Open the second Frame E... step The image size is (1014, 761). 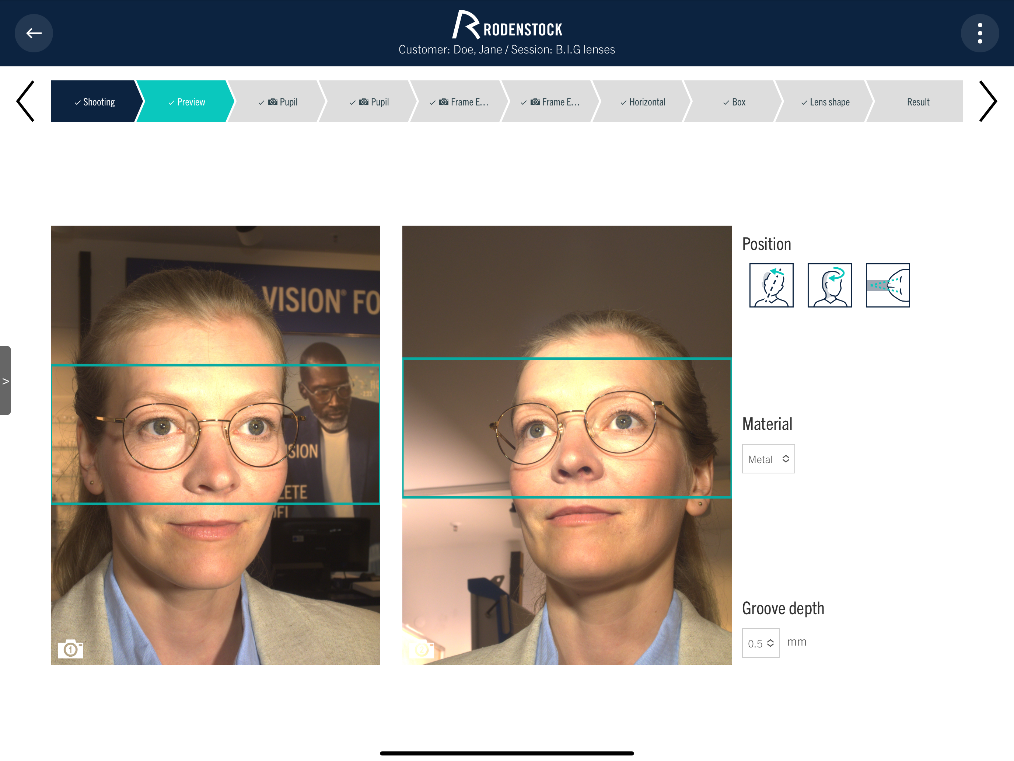(550, 101)
